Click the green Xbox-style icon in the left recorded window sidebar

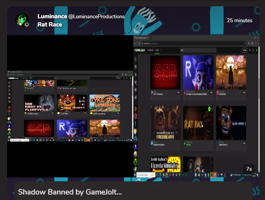pos(9,134)
